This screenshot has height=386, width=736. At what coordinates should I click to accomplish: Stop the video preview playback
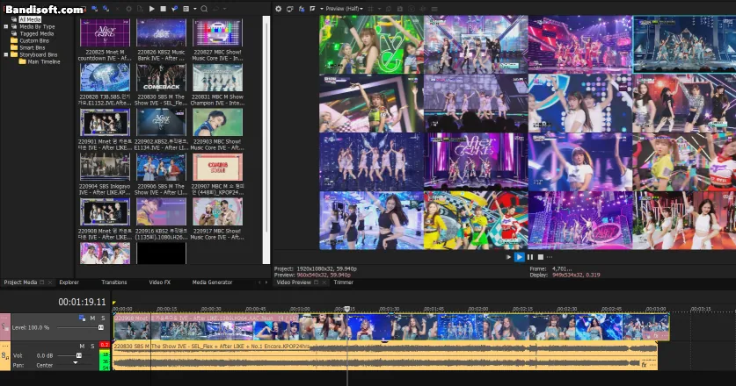point(541,257)
